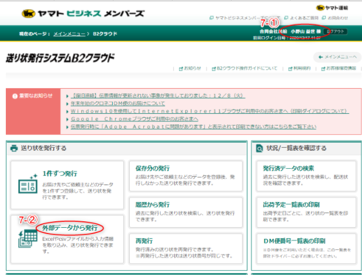Open DM便番号一覧表の印刷
The image size is (362, 275).
306,249
